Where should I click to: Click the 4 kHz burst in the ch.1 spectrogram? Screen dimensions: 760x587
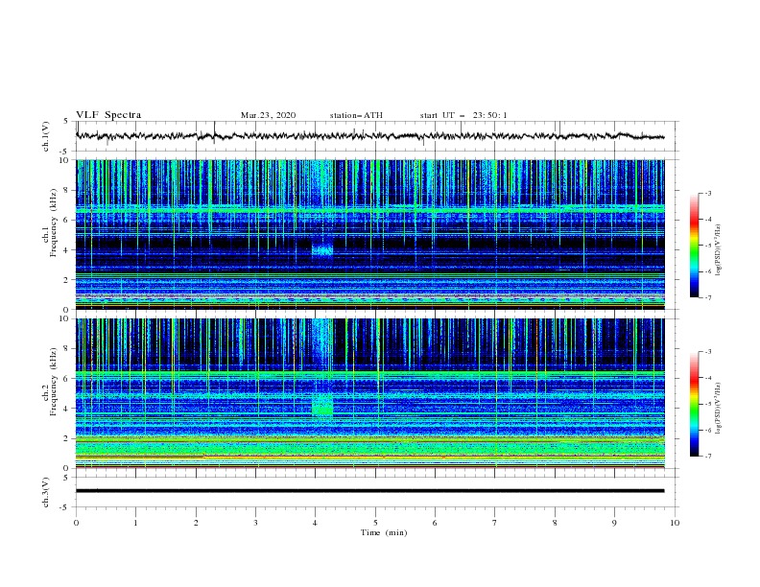pyautogui.click(x=322, y=249)
